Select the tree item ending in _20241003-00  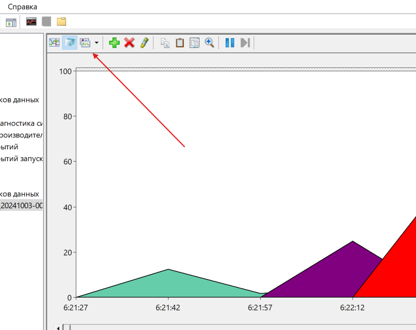tap(21, 206)
